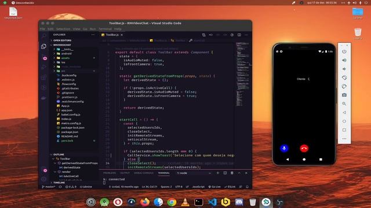Click Split Editor icon in editor toolbar

click(x=239, y=35)
